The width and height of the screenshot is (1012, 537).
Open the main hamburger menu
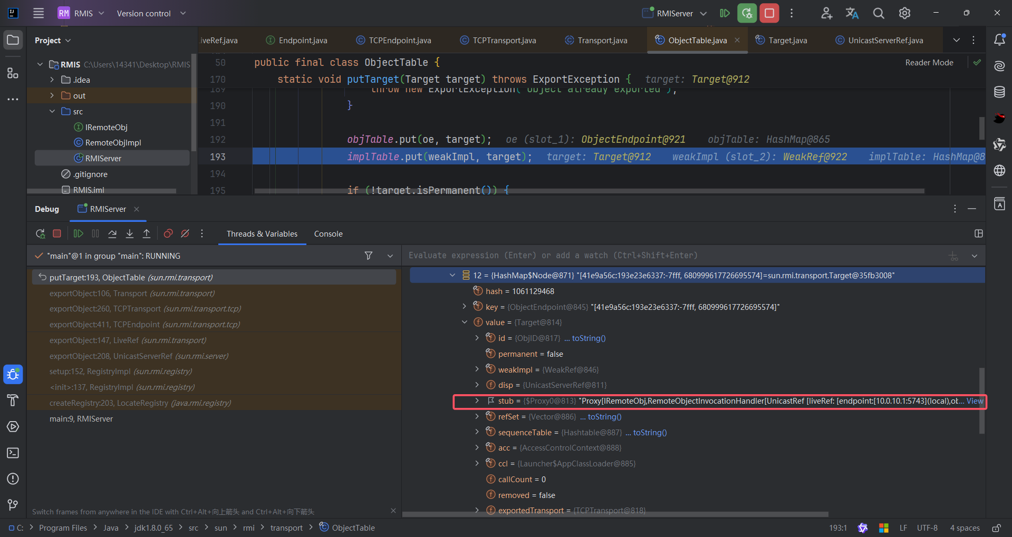tap(38, 13)
